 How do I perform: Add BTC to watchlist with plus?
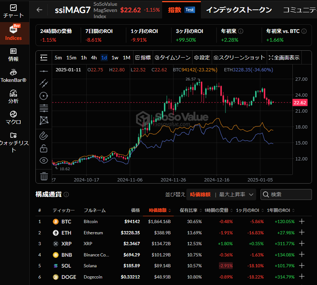click(302, 221)
